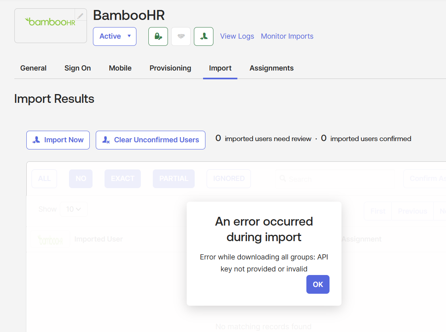Click the 'An error occurred during import' heading
The image size is (446, 332).
click(x=264, y=230)
